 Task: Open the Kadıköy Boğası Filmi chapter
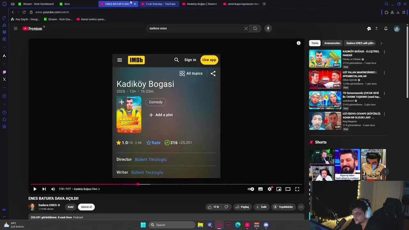(87, 189)
